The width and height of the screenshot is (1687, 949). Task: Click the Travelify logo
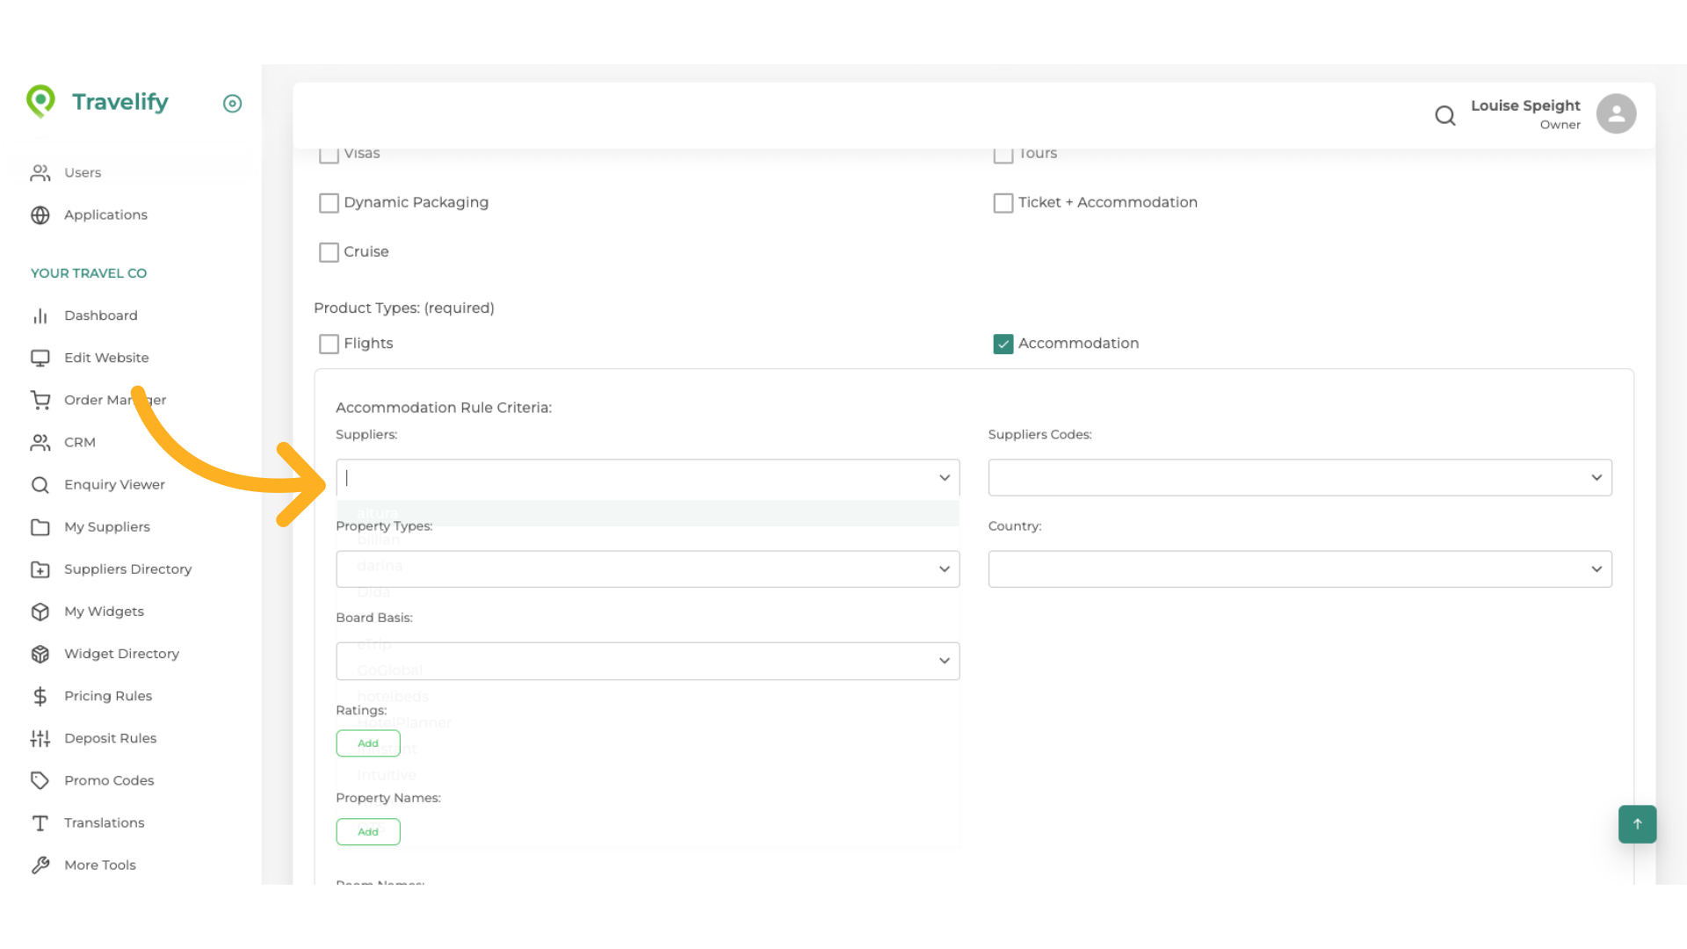click(x=98, y=102)
